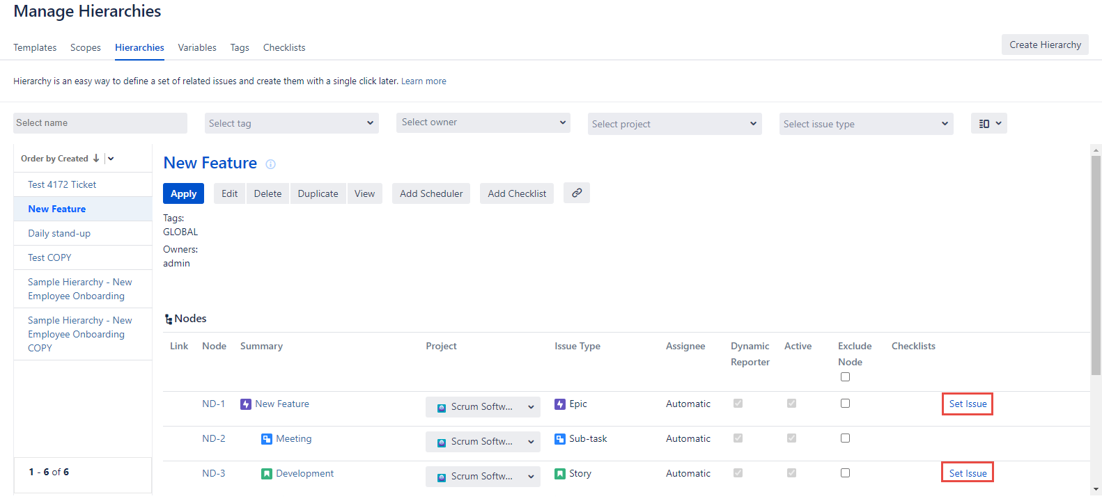Click the Sub-task issue type icon
This screenshot has height=501, width=1102.
[560, 439]
